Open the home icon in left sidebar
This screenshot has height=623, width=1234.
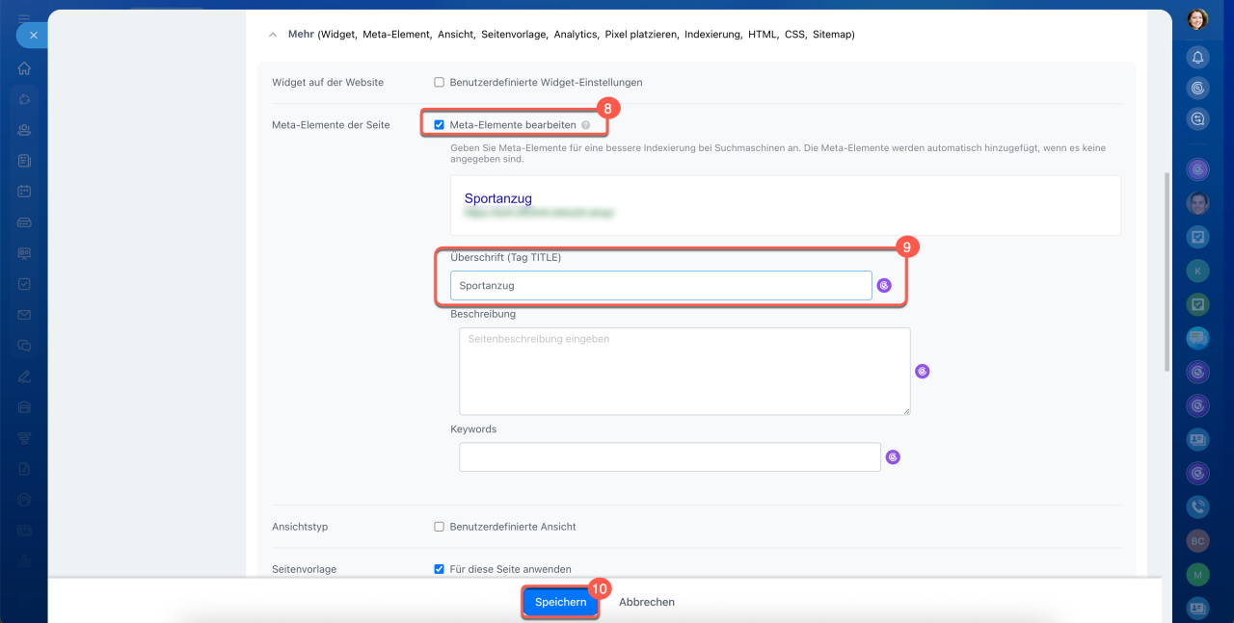point(24,68)
